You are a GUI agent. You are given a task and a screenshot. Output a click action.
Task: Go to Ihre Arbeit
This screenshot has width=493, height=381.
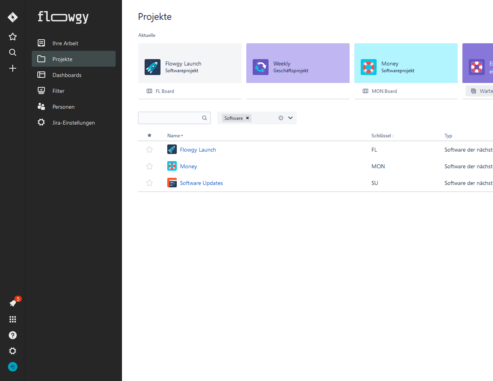(x=73, y=43)
